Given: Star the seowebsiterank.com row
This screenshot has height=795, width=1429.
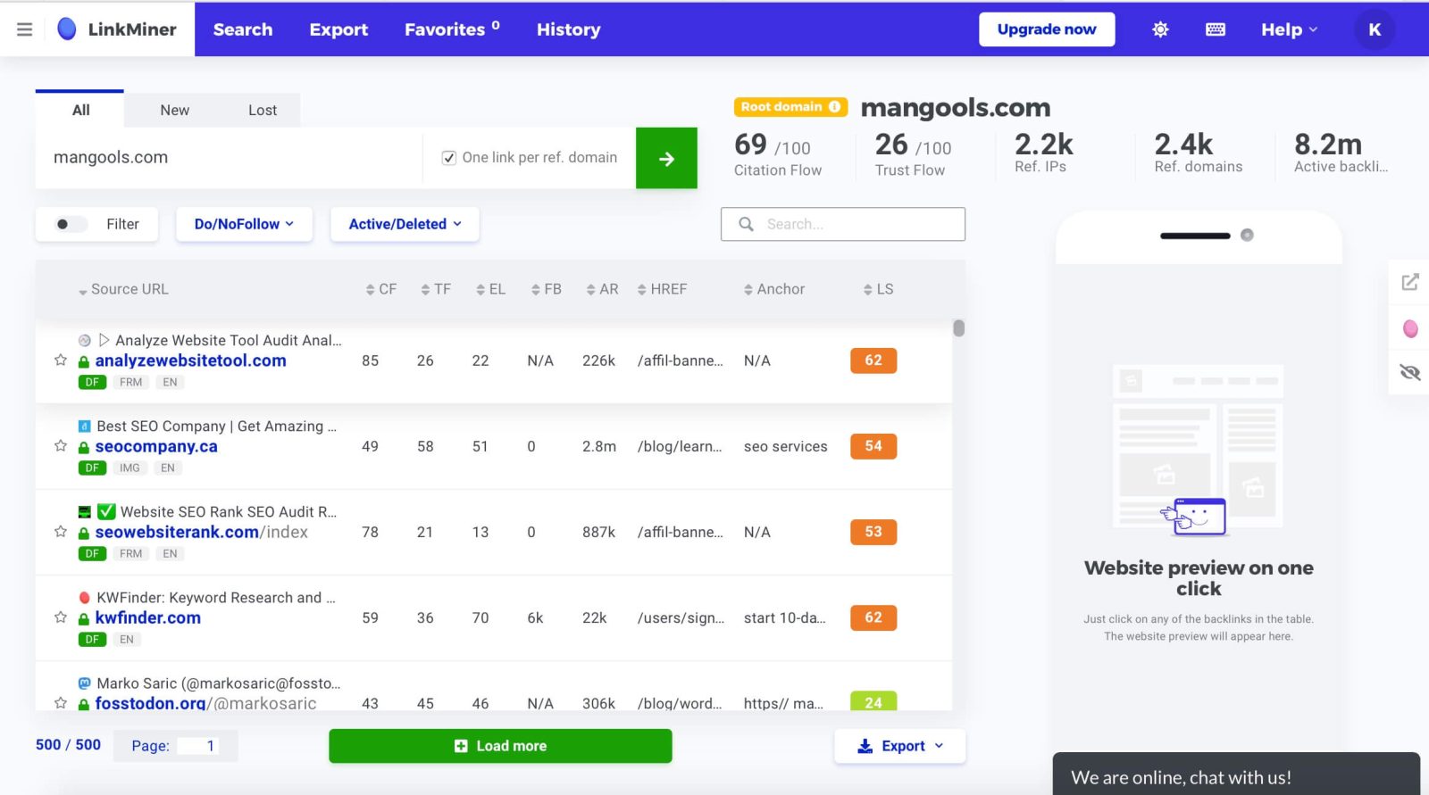Looking at the screenshot, I should click(61, 532).
